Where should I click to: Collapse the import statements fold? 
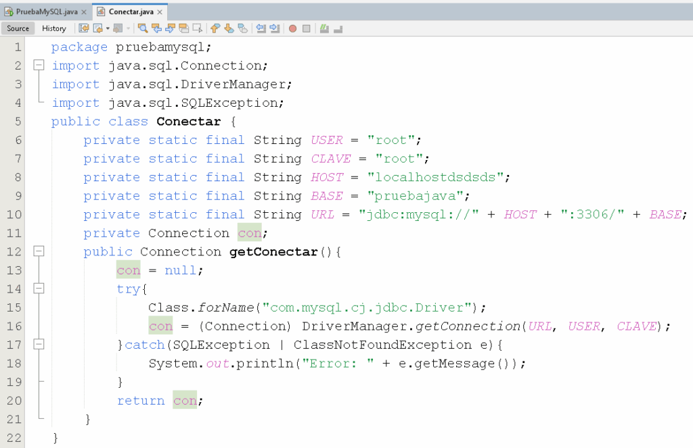(39, 65)
